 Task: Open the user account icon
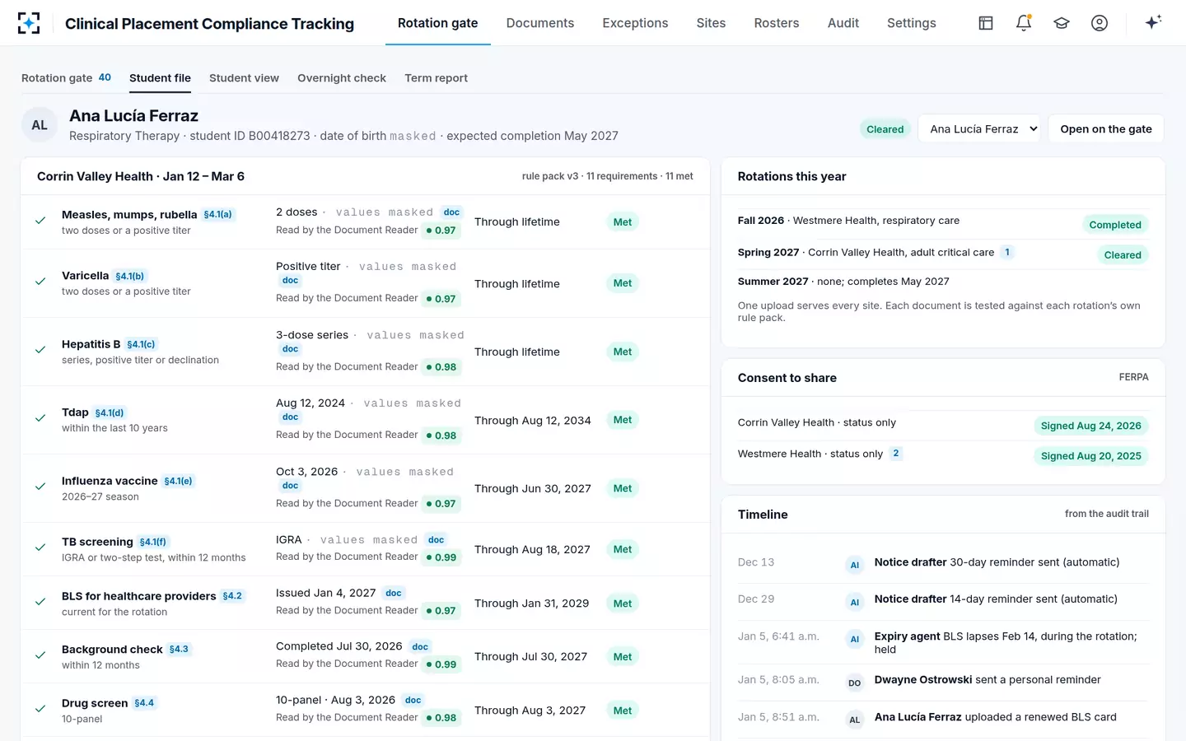point(1100,23)
